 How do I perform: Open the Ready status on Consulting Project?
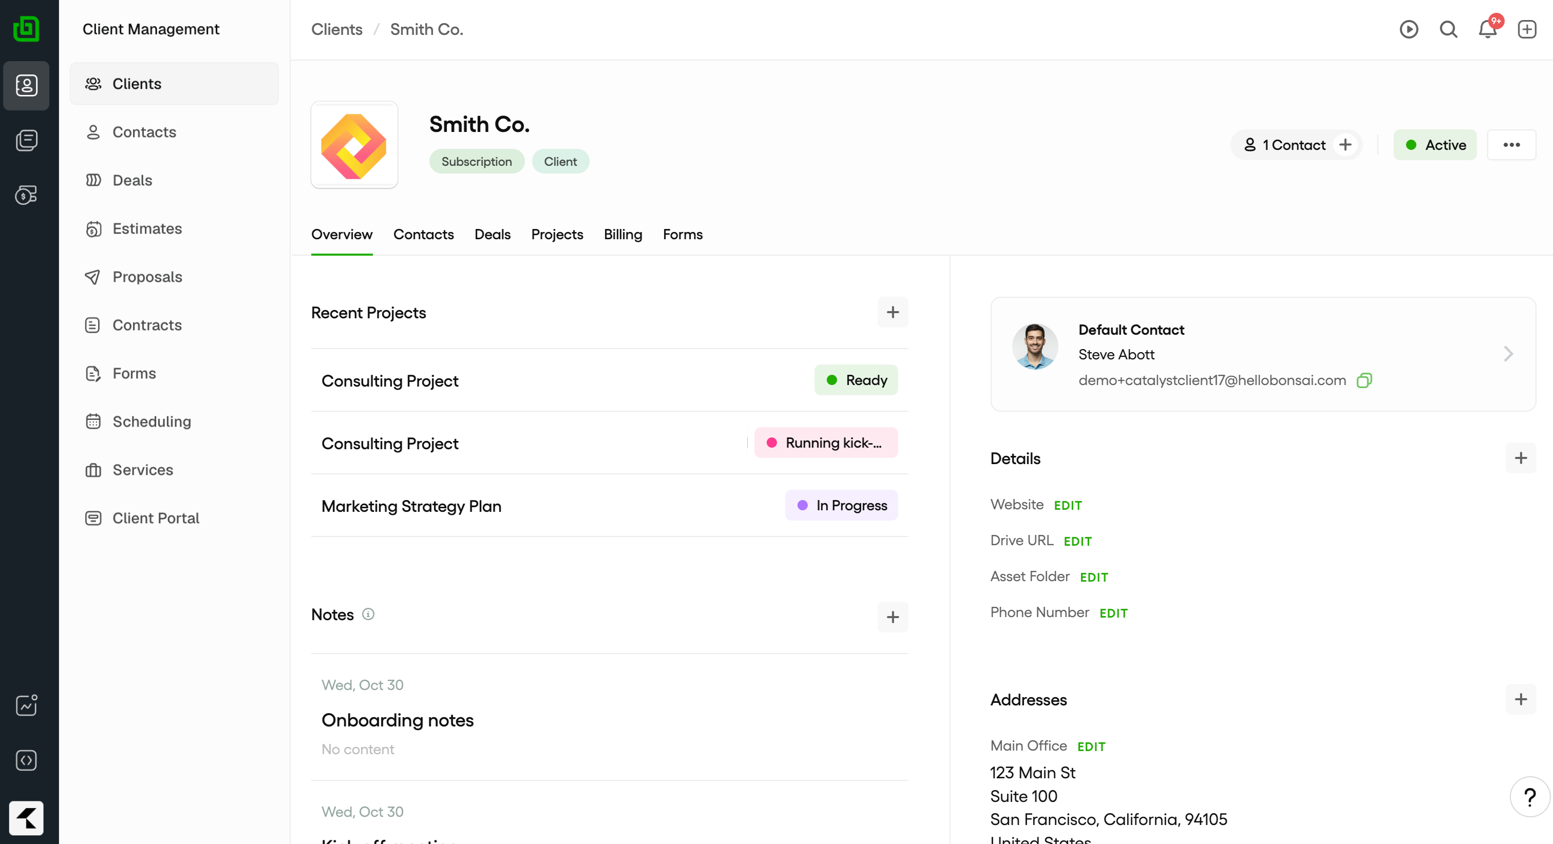pyautogui.click(x=856, y=380)
